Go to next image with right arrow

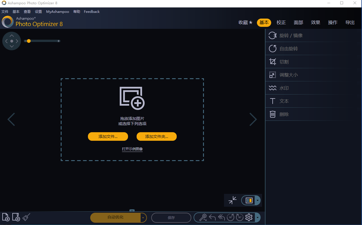pyautogui.click(x=253, y=119)
